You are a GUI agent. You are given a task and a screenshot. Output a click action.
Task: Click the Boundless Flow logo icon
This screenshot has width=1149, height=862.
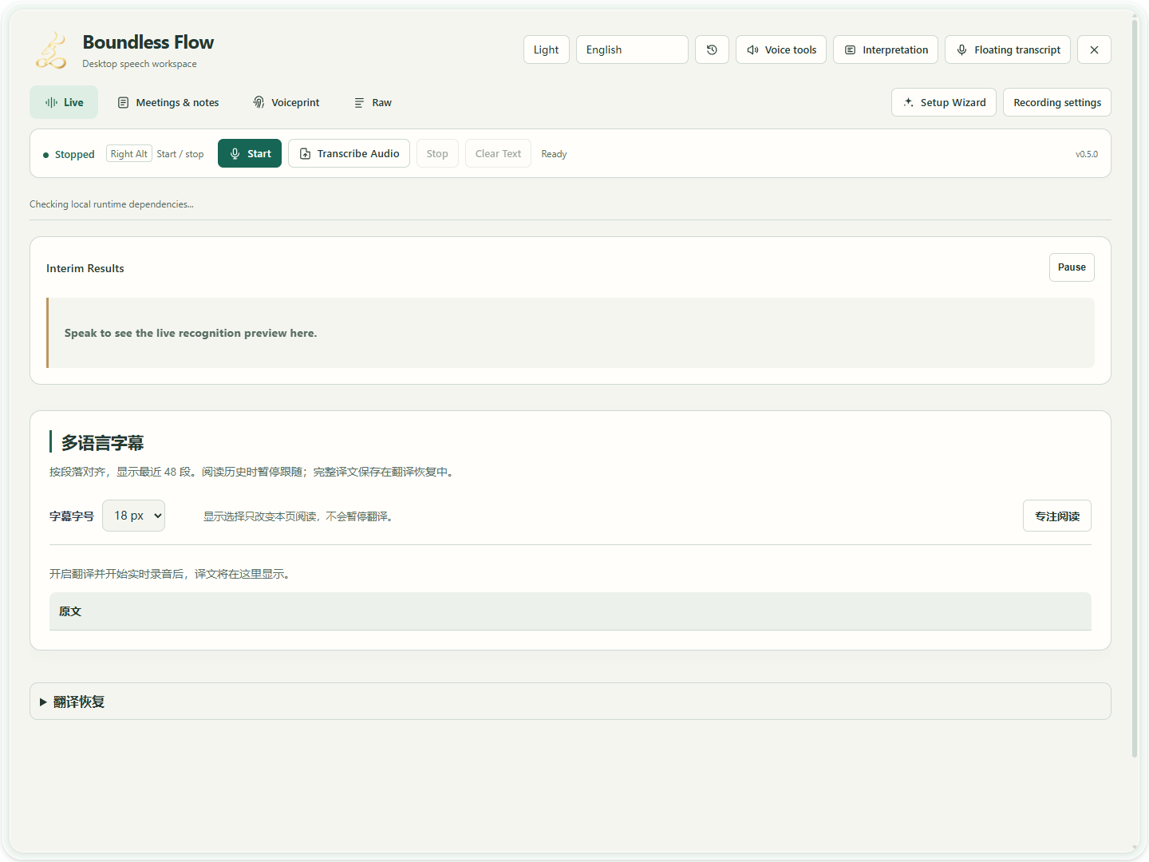pos(51,50)
